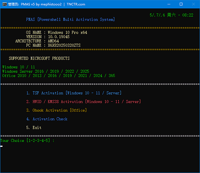Click the window title 'PMAS v5 by mephistooo2'
200x173 pixels.
tap(41, 4)
